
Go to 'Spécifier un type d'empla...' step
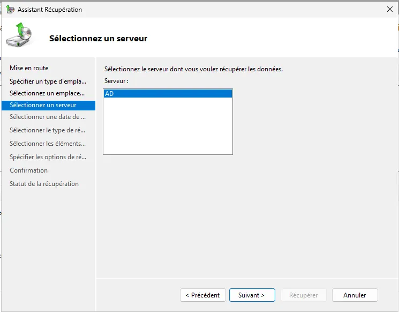48,81
